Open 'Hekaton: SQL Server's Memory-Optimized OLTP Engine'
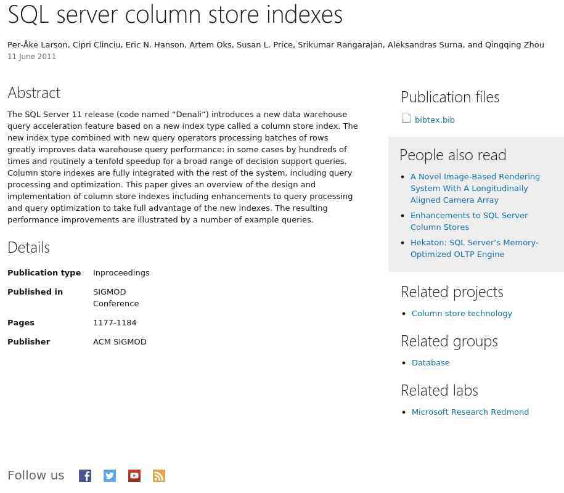Screen dimensions: 564x493 pos(474,248)
